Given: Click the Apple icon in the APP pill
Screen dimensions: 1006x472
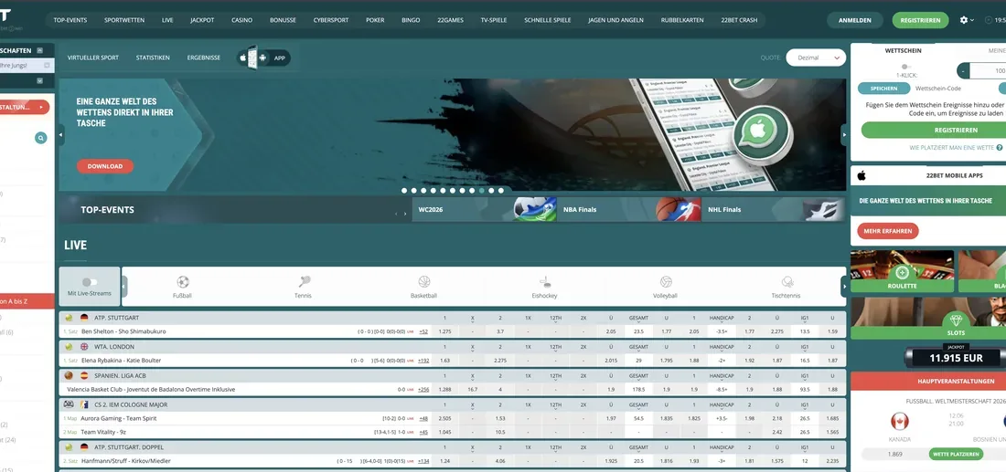Looking at the screenshot, I should coord(243,58).
